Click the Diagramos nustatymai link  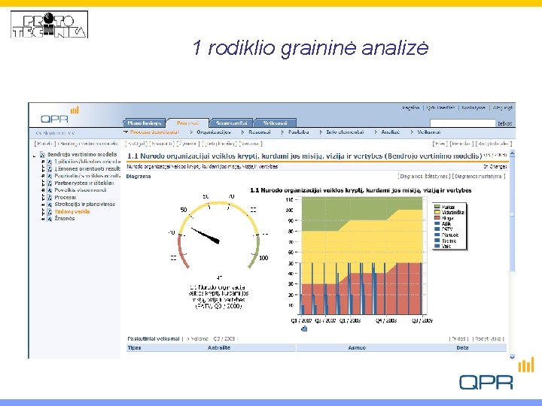coord(479,177)
